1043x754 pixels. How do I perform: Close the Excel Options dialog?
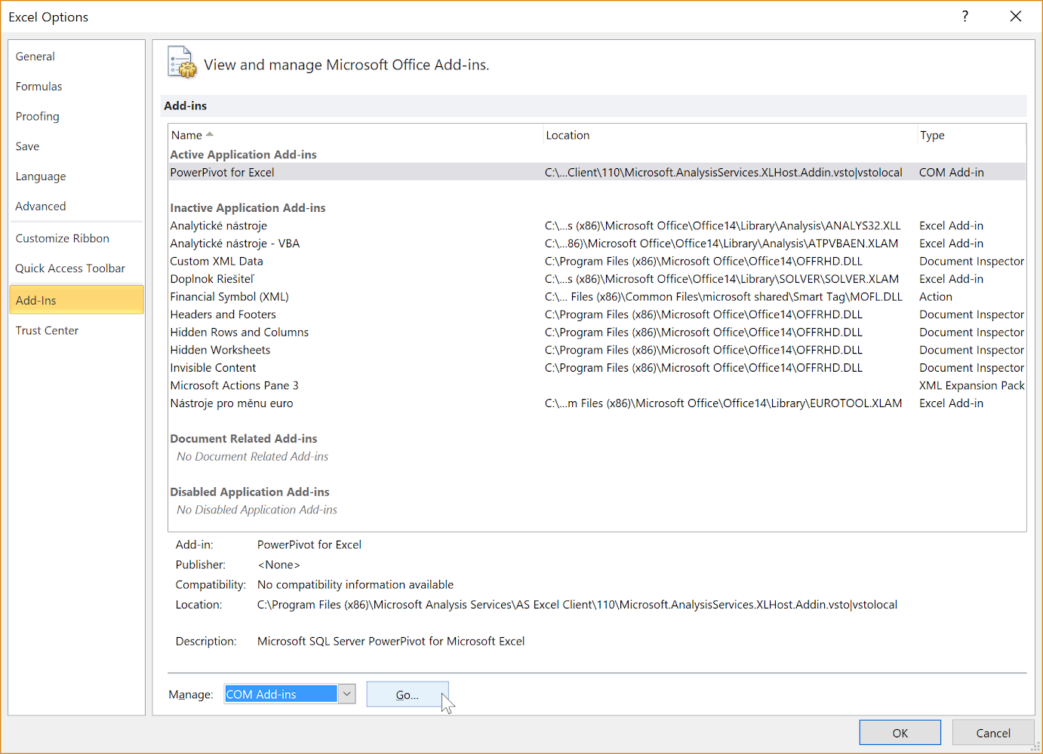click(1016, 17)
